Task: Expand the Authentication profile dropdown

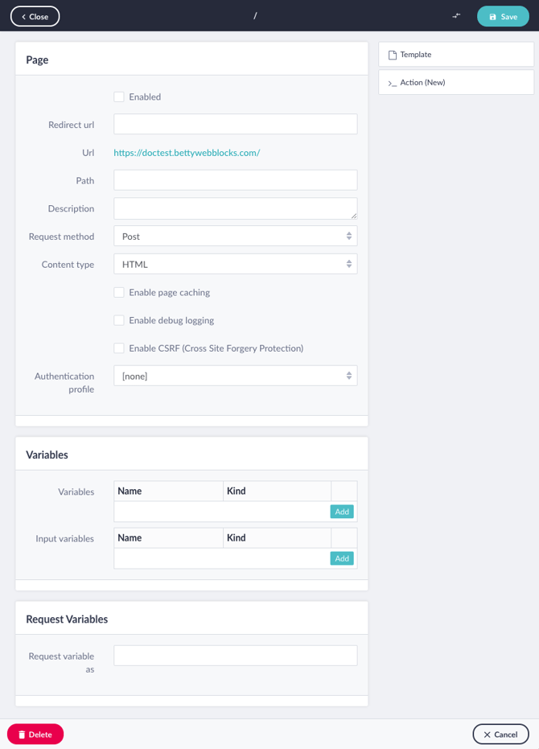Action: (236, 376)
